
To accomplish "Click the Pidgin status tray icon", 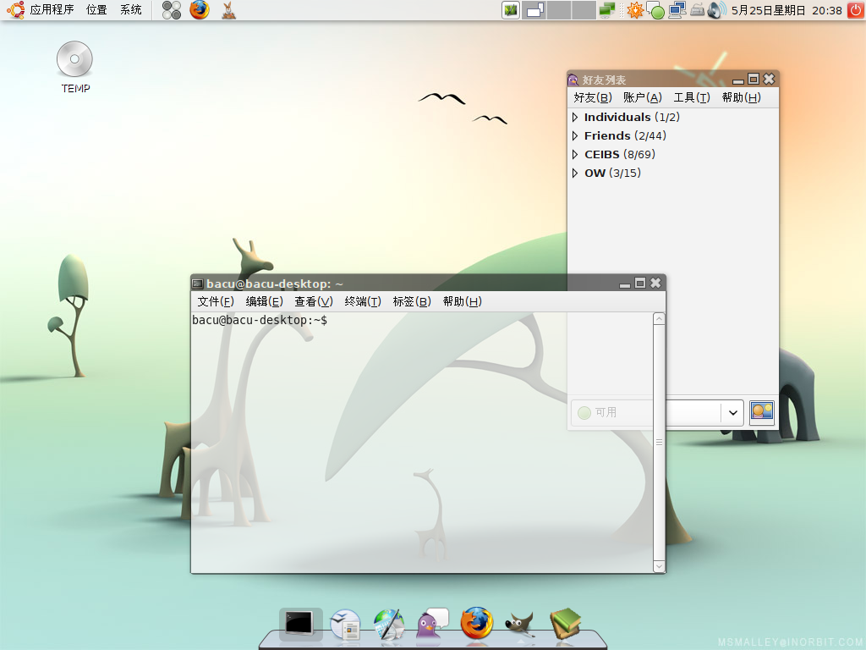I will [x=655, y=10].
